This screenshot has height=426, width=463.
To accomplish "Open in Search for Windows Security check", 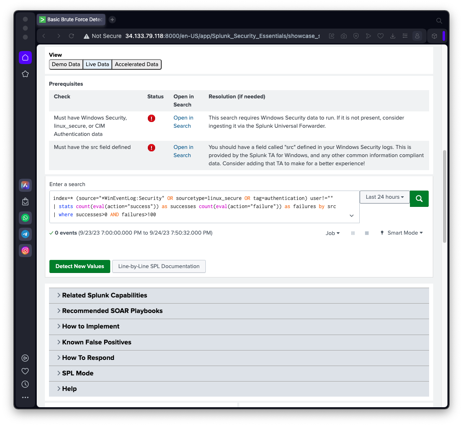I will 183,122.
